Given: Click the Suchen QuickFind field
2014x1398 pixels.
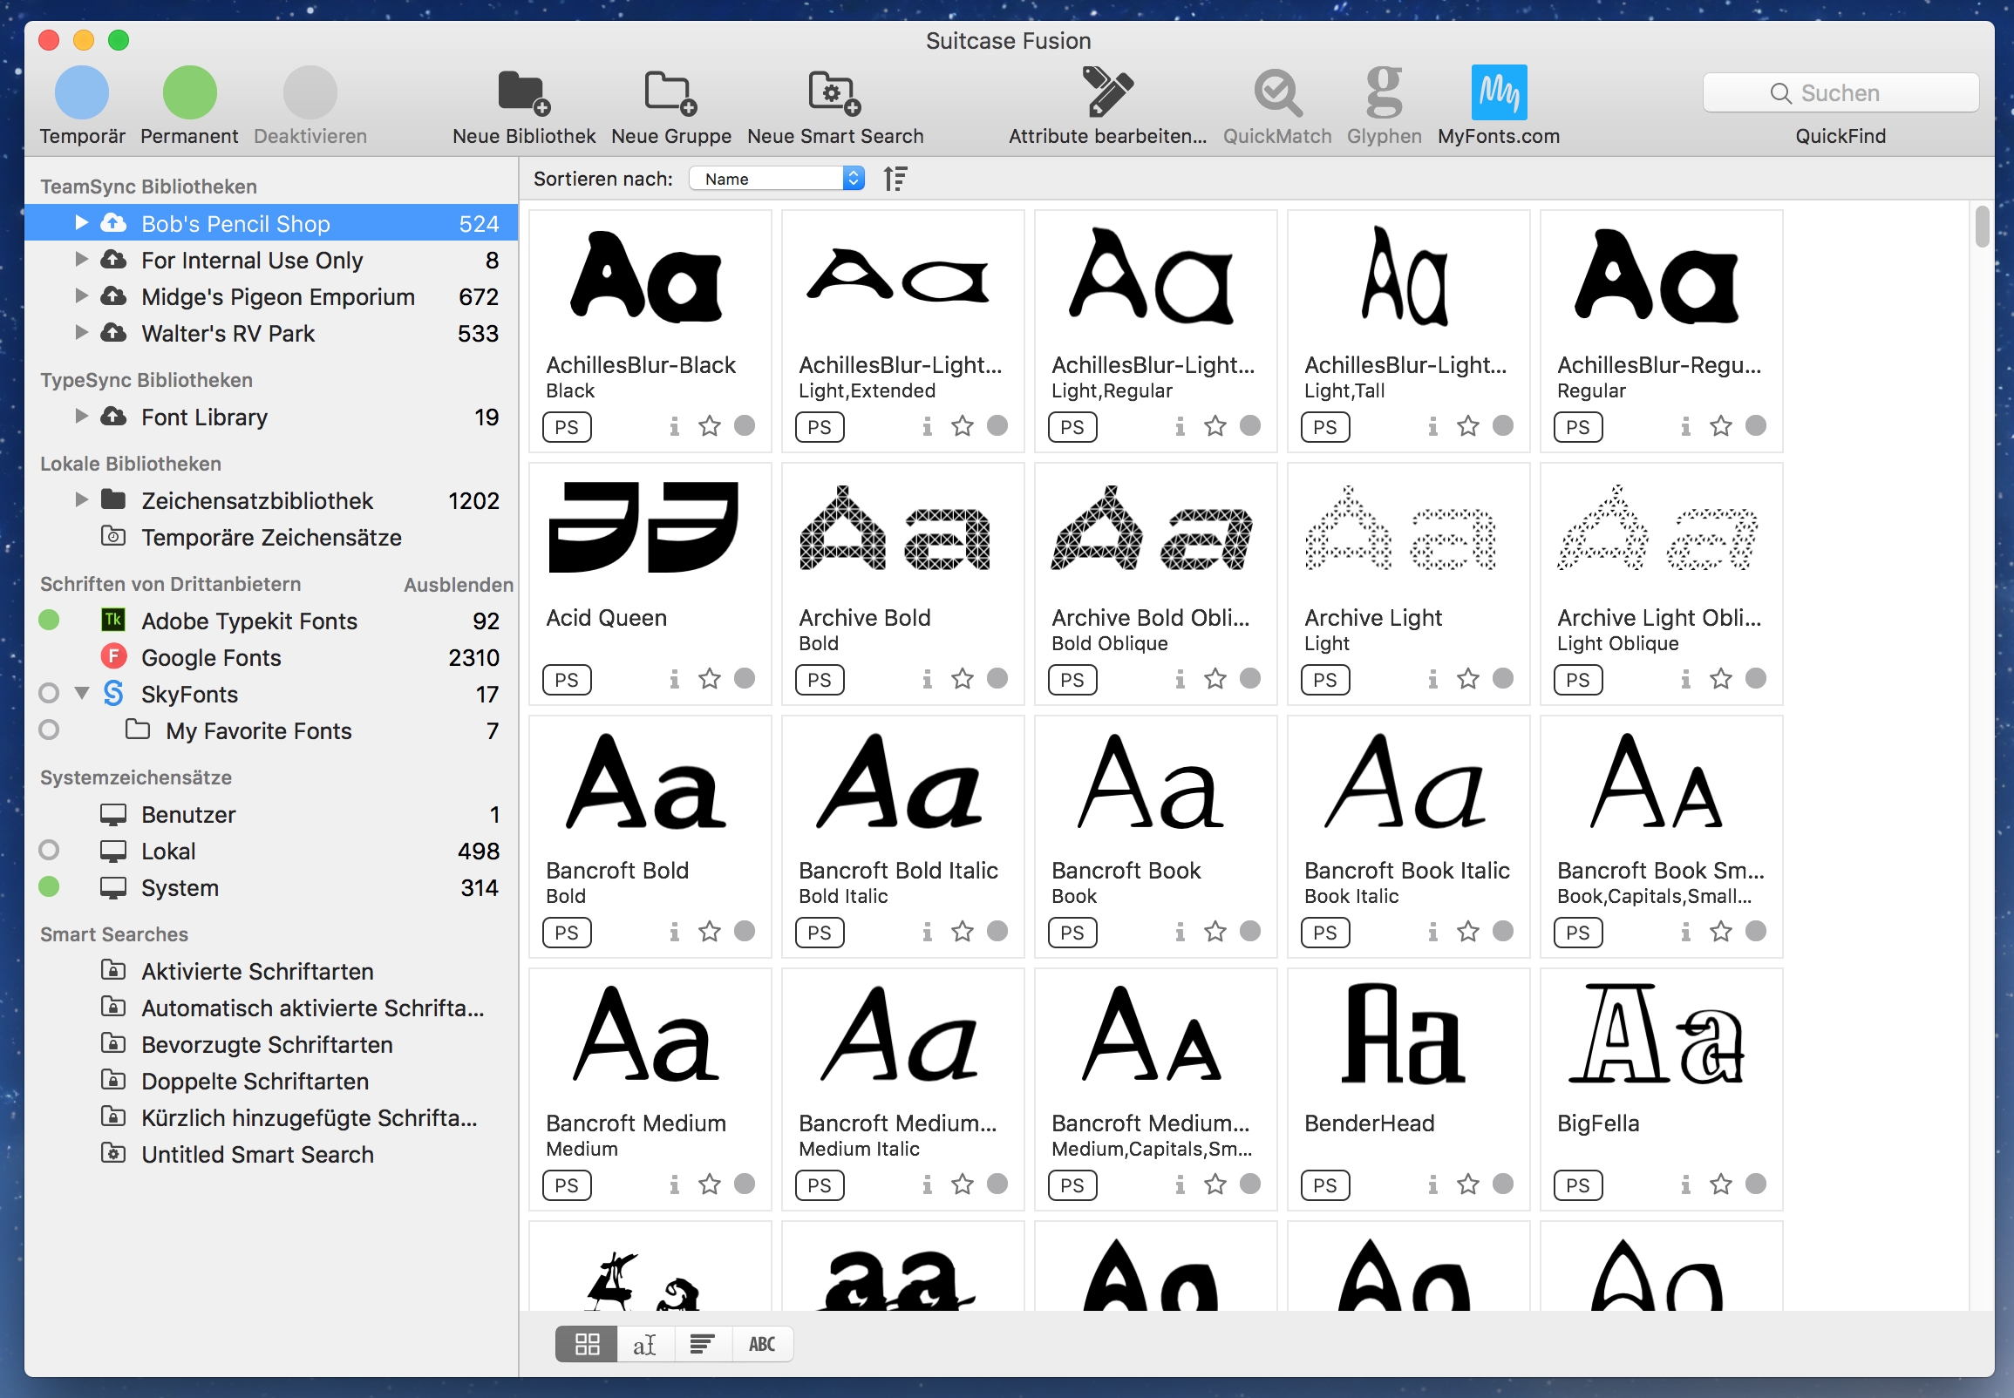Looking at the screenshot, I should coord(1840,93).
